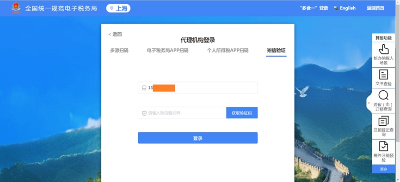Image resolution: width=400 pixels, height=182 pixels.
Task: Open the 上海 location selector
Action: pos(118,8)
